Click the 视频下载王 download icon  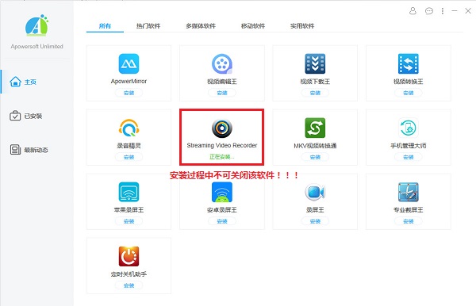(x=315, y=63)
